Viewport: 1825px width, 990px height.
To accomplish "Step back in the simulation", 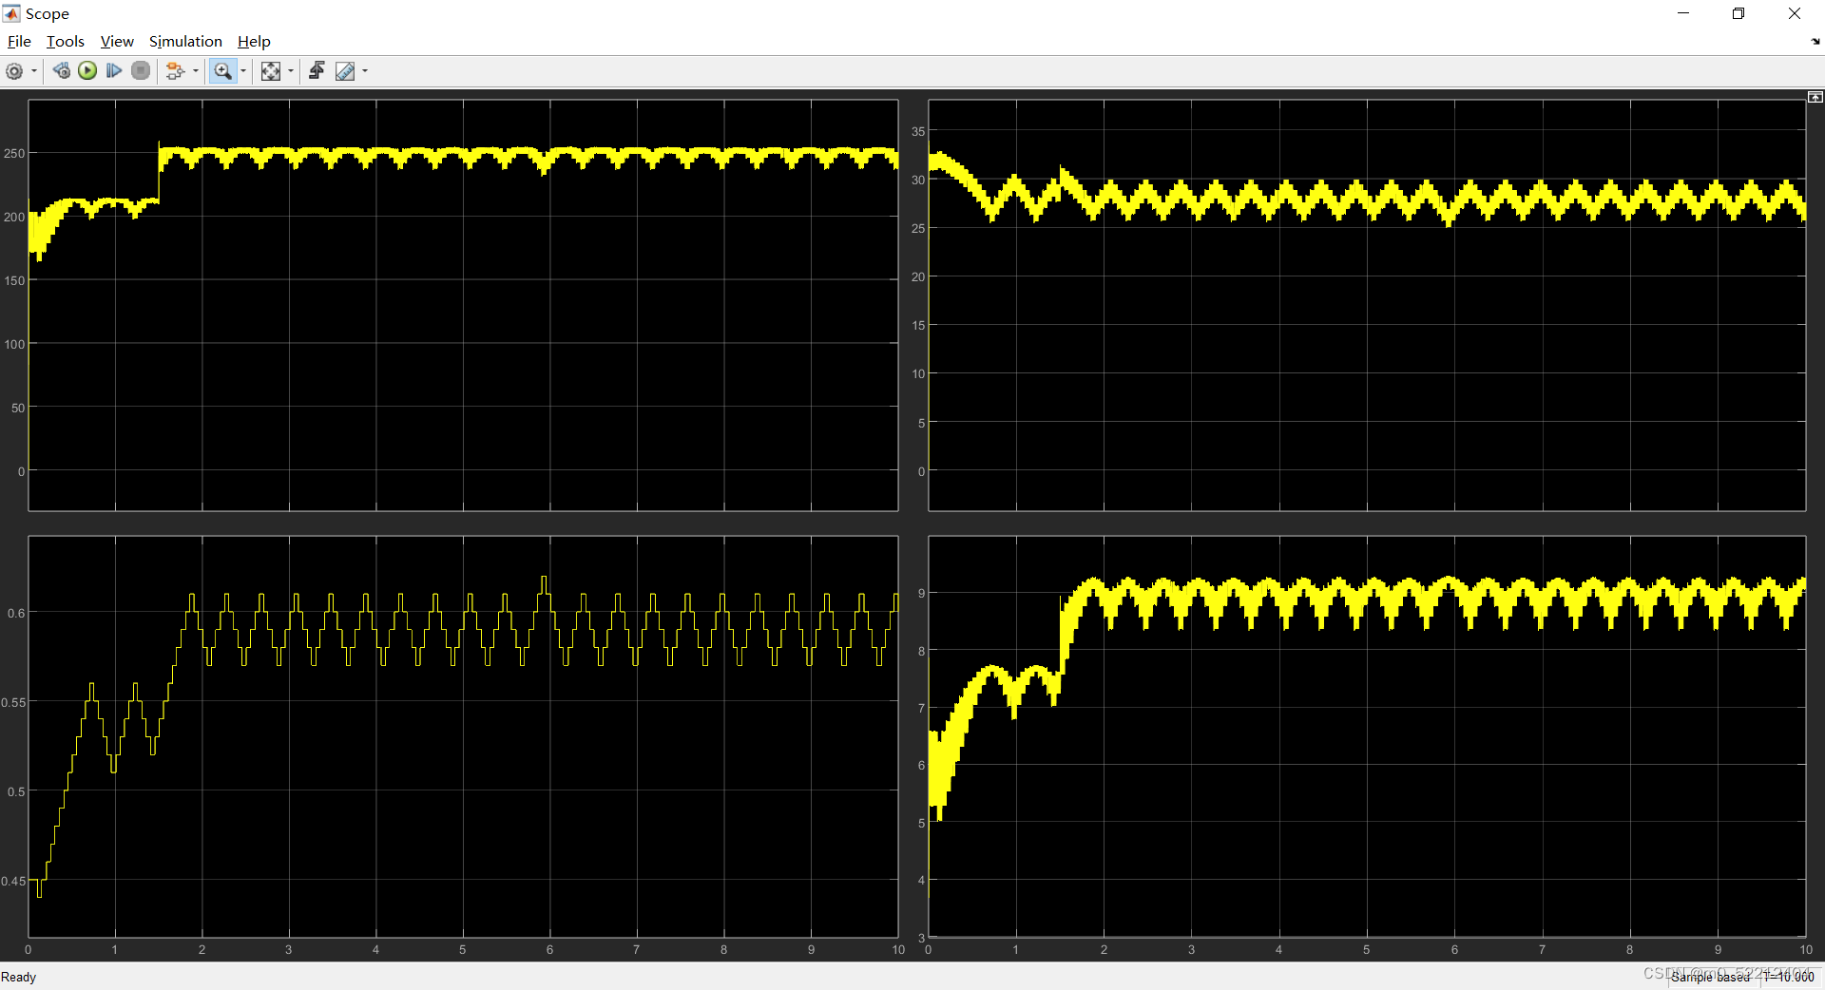I will click(61, 70).
